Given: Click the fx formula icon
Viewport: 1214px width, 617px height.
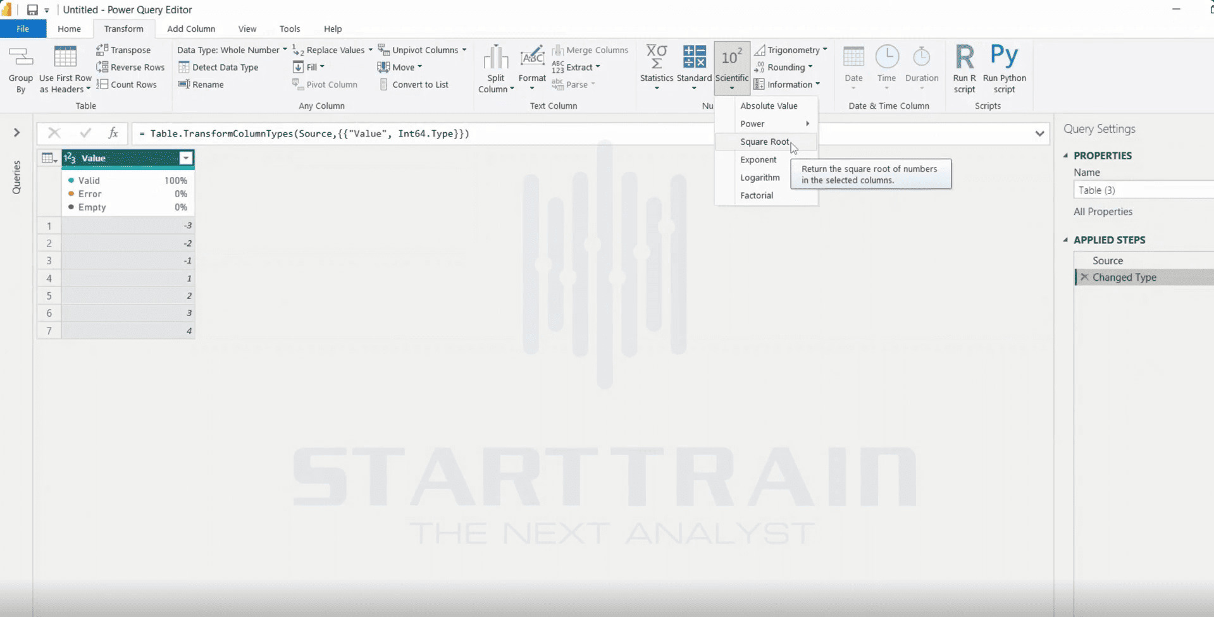Looking at the screenshot, I should click(x=113, y=133).
